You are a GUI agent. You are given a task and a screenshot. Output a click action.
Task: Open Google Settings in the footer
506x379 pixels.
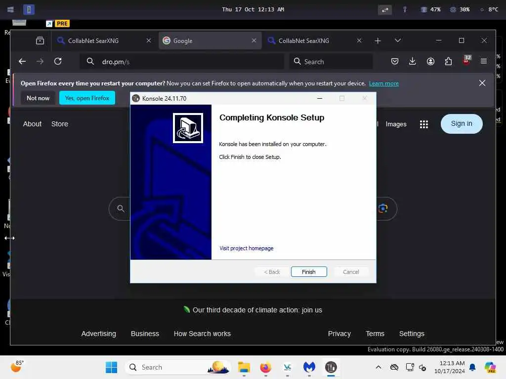click(x=412, y=334)
